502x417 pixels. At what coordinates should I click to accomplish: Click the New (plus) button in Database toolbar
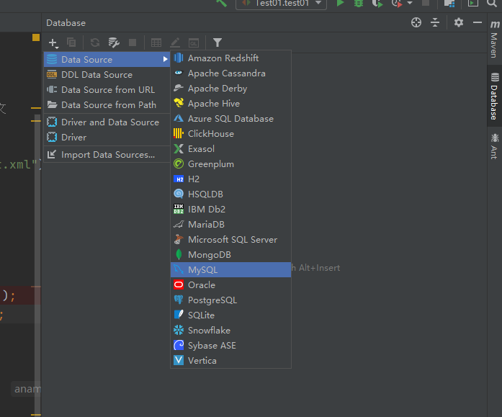pyautogui.click(x=53, y=42)
